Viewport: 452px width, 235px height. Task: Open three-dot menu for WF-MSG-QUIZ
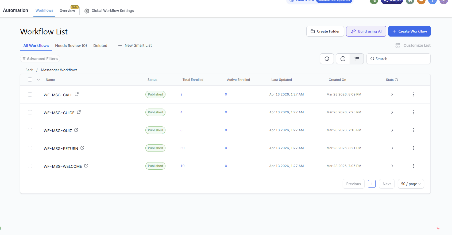coord(414,130)
